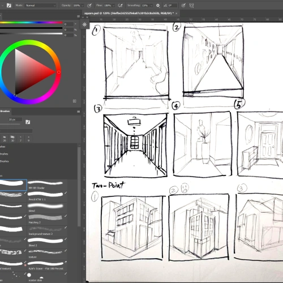Click the snowflake widget icon above canvas

[x=84, y=24]
